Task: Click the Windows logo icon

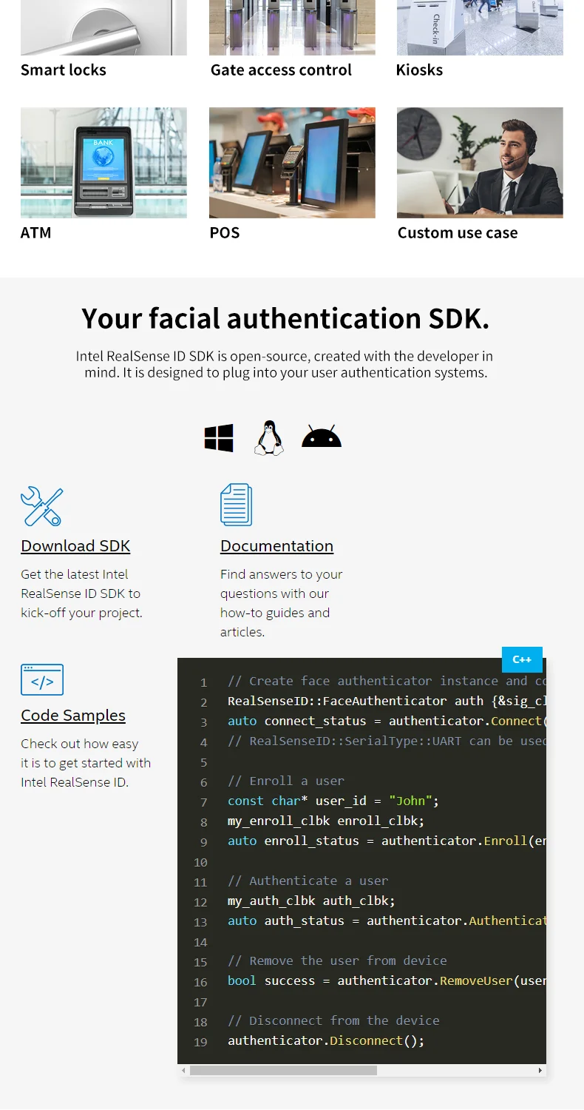Action: 219,438
